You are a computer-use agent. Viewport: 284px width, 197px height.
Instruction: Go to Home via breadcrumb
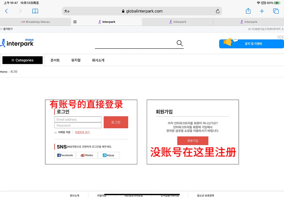[4, 72]
